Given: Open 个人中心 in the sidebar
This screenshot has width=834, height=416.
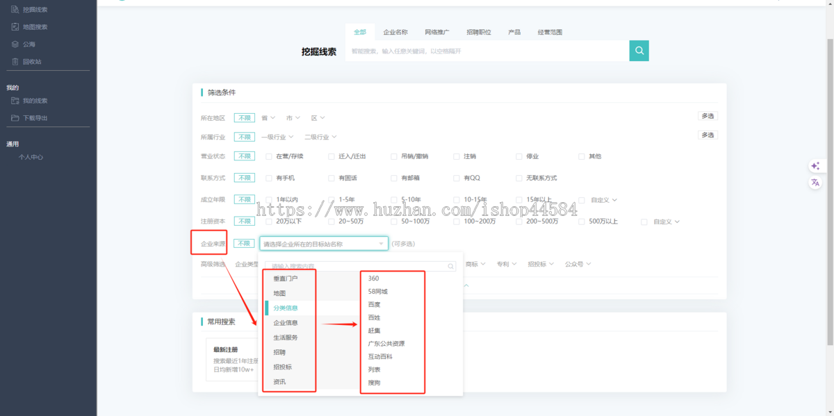Looking at the screenshot, I should pos(31,157).
